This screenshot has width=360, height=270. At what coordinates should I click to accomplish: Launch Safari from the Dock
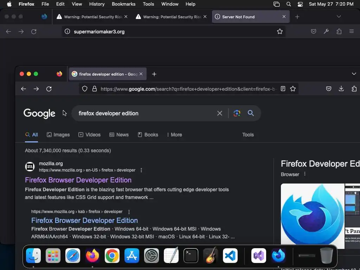[73, 256]
